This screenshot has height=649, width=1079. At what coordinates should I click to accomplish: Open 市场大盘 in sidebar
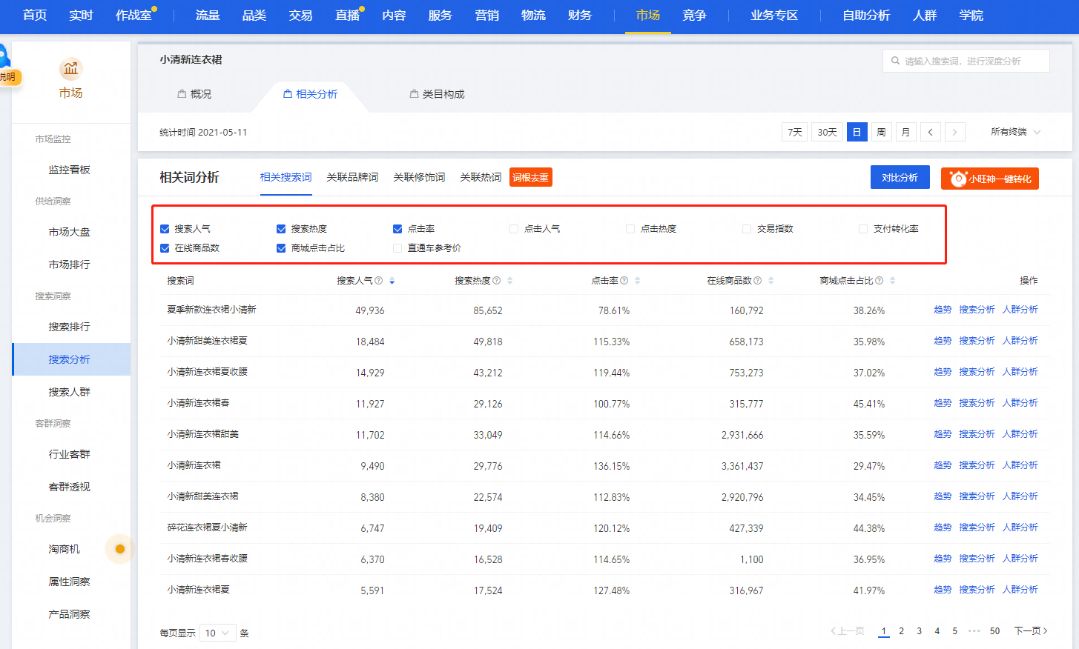click(70, 232)
